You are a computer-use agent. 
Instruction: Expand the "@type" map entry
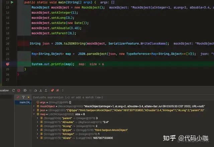pyautogui.click(x=37, y=130)
